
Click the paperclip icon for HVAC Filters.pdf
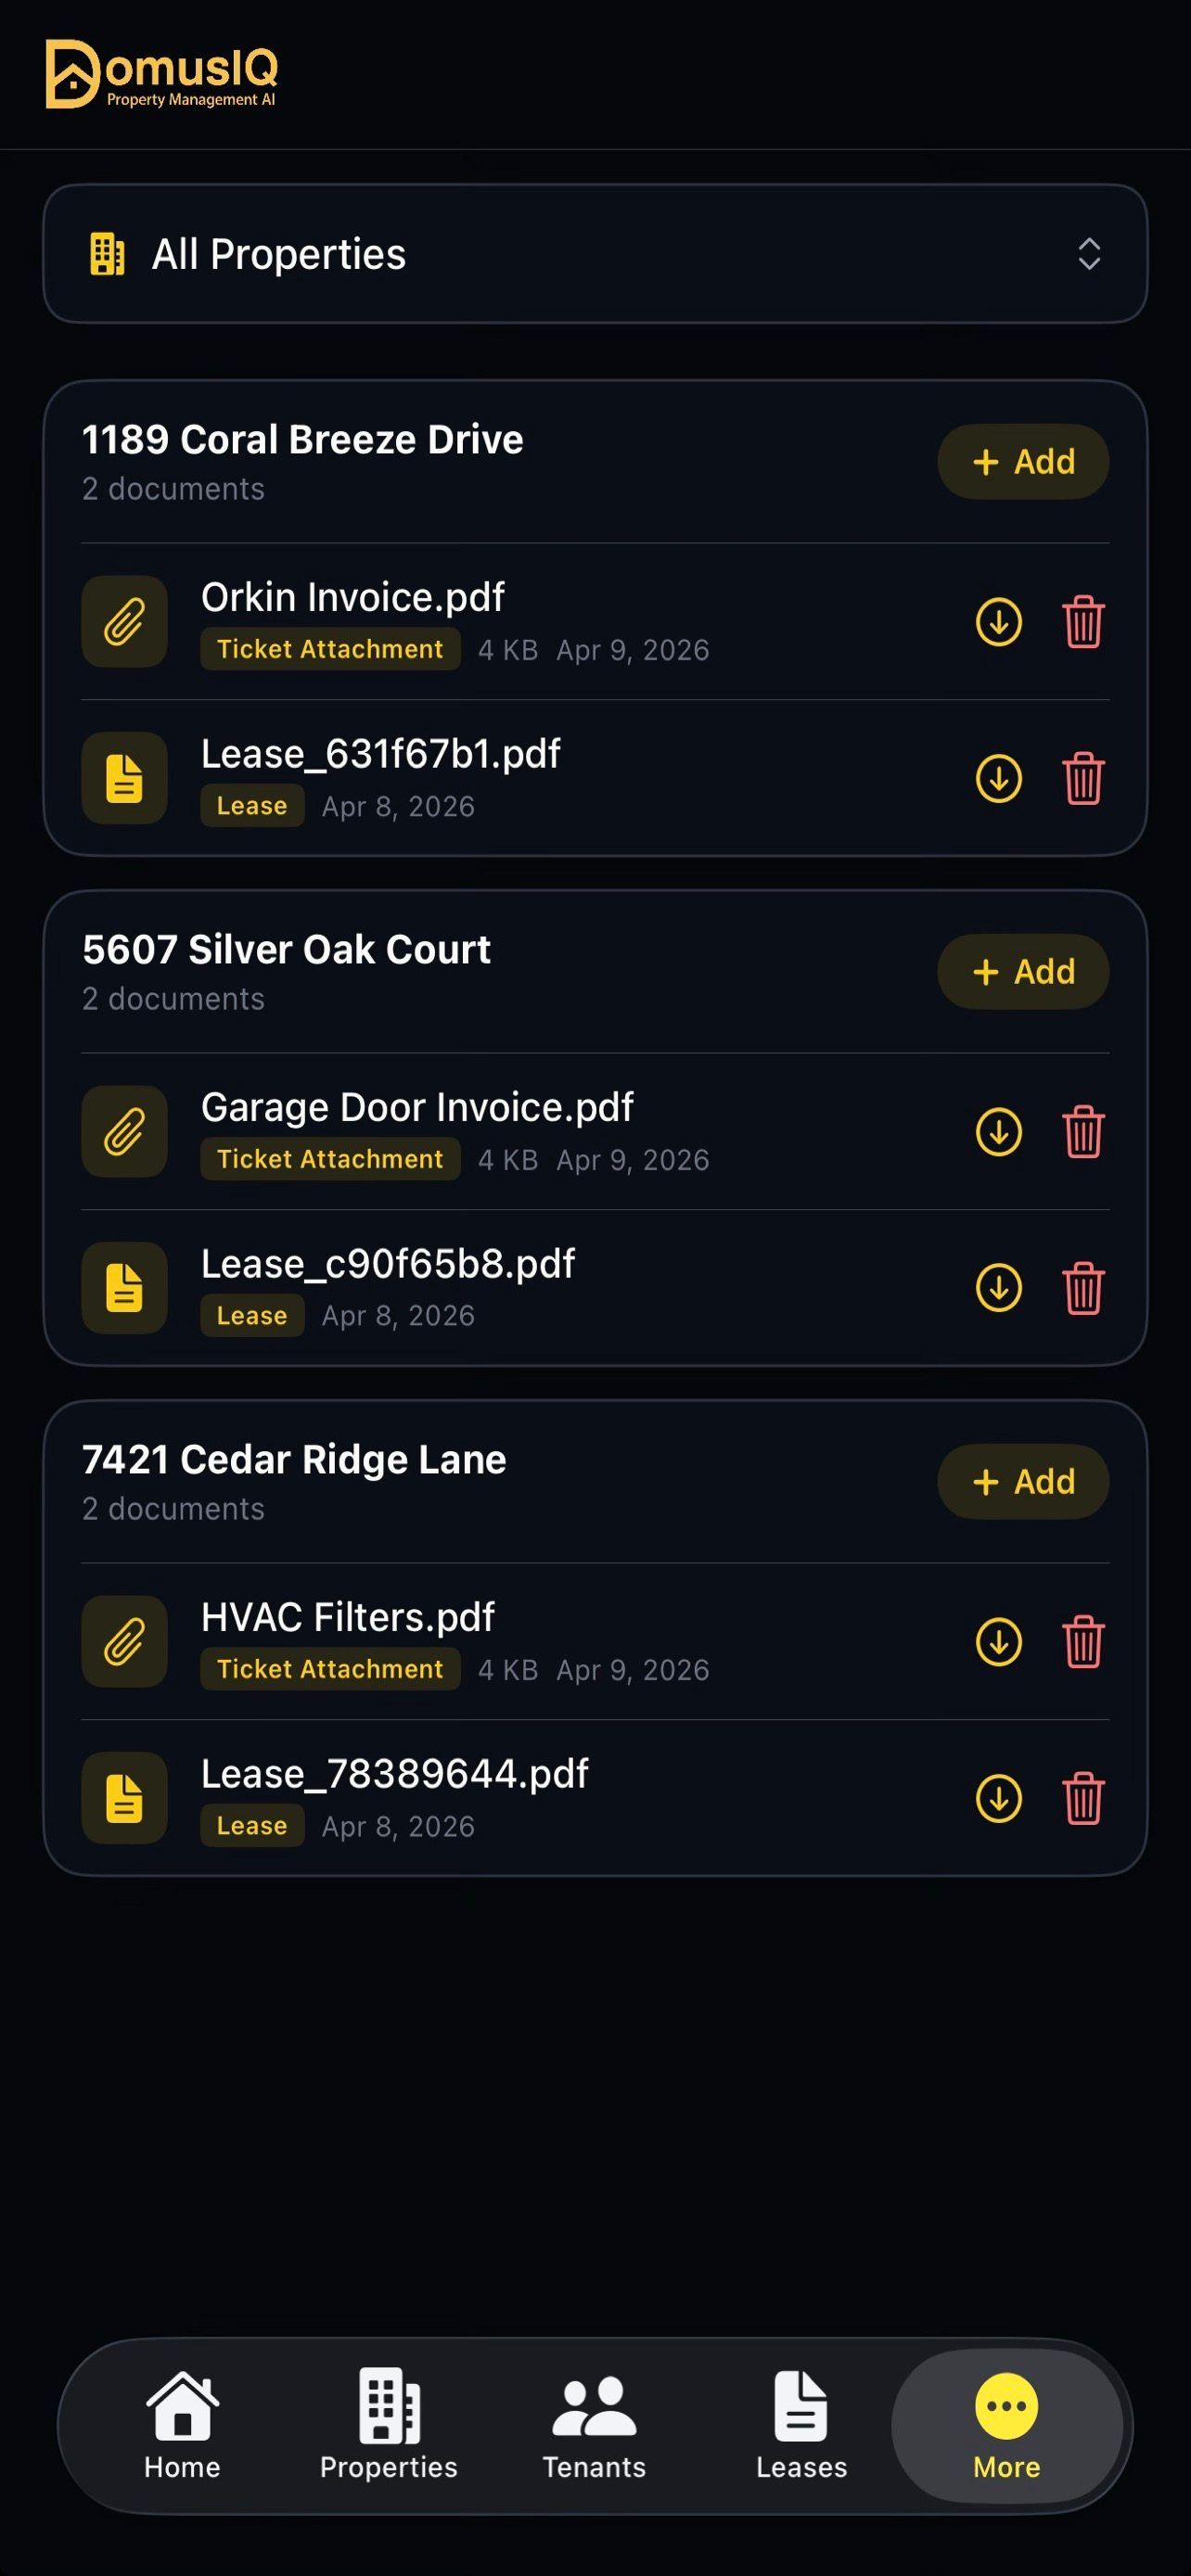coord(124,1642)
